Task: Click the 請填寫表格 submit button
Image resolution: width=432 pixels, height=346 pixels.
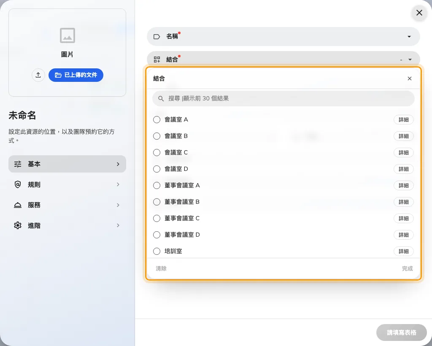Action: point(402,332)
